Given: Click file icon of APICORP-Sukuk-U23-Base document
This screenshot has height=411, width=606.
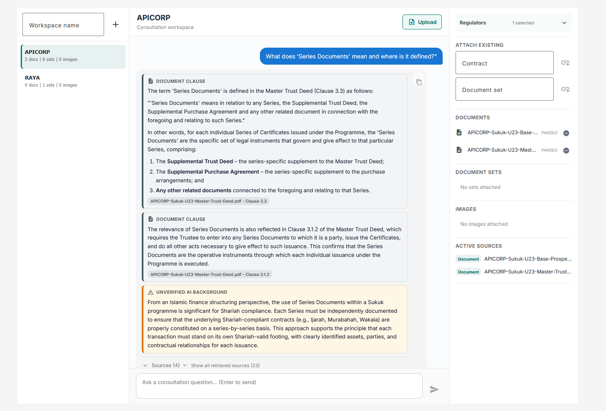Looking at the screenshot, I should point(459,133).
